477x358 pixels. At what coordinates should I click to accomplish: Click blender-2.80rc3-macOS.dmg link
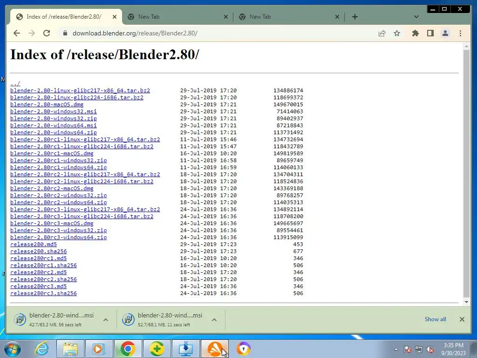52,223
